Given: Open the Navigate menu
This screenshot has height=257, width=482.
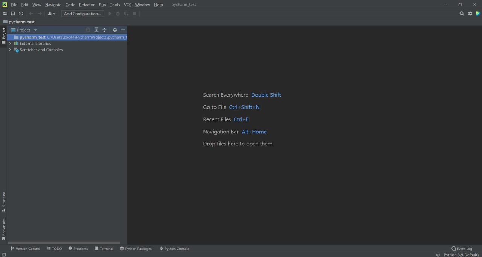Looking at the screenshot, I should coord(53,5).
